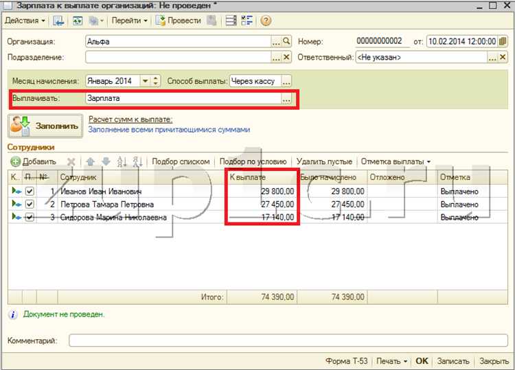Clear the Подразделение field with X
The image size is (515, 370).
tap(287, 57)
